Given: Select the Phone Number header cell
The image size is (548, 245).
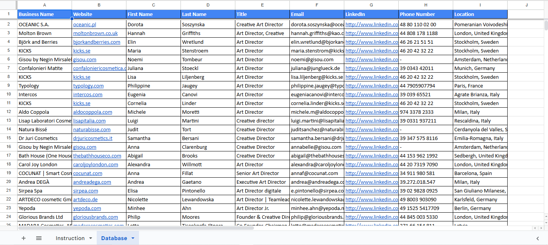Looking at the screenshot, I should click(x=426, y=14).
